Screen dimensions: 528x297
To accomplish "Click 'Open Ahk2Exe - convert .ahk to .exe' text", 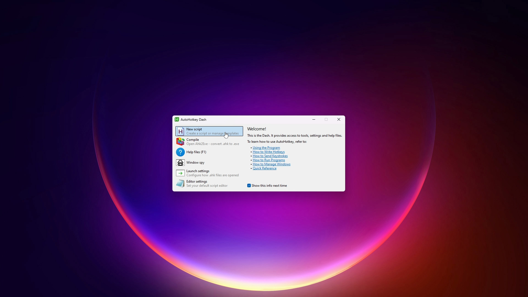I will coord(213,144).
